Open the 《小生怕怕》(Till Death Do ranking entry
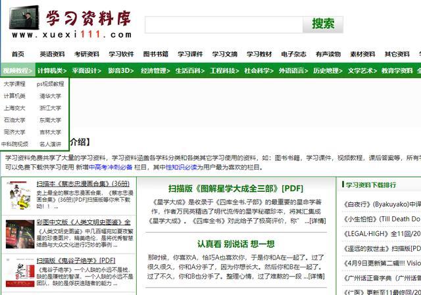Viewport: 421px width, 295px height. (382, 219)
